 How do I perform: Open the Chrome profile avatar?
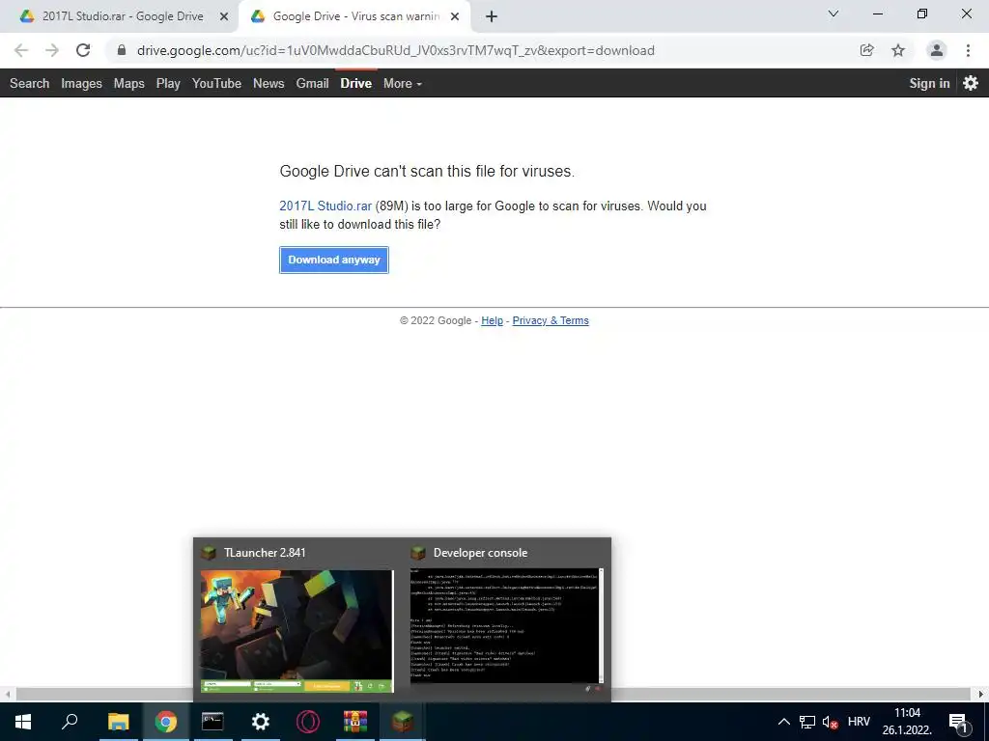click(937, 50)
